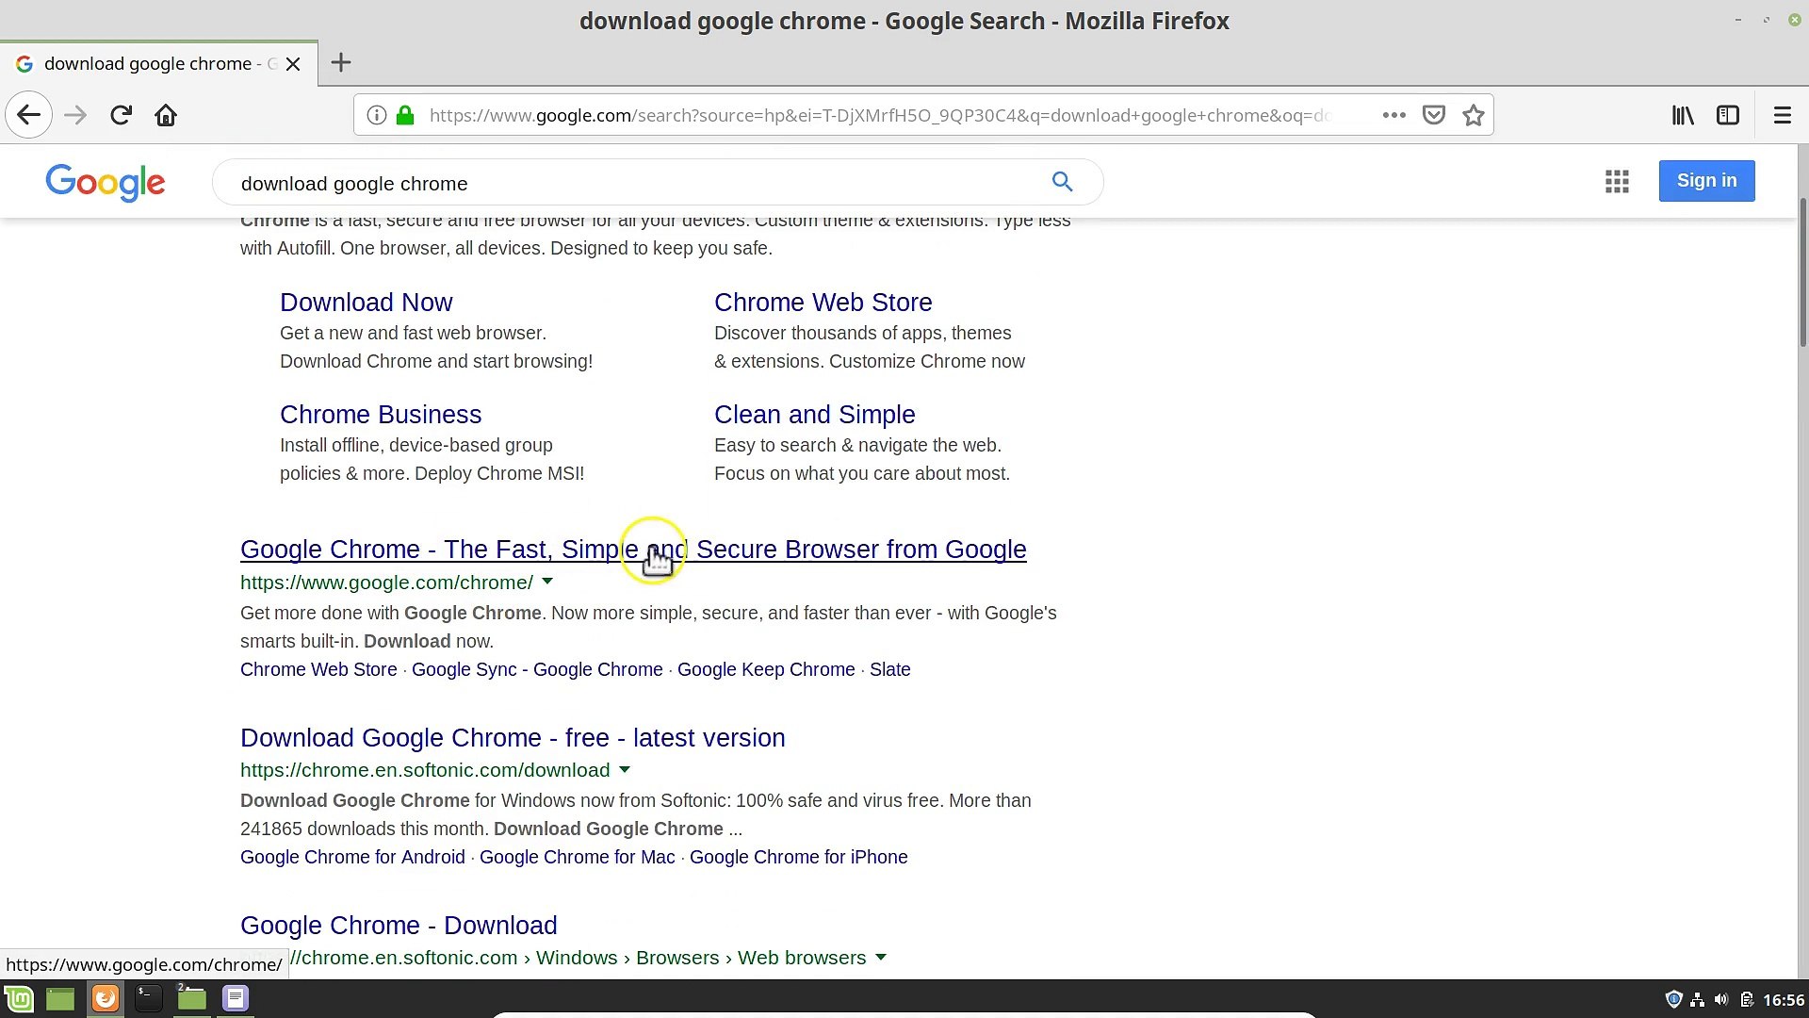Open the Library icon in toolbar
The width and height of the screenshot is (1809, 1018).
pyautogui.click(x=1683, y=115)
